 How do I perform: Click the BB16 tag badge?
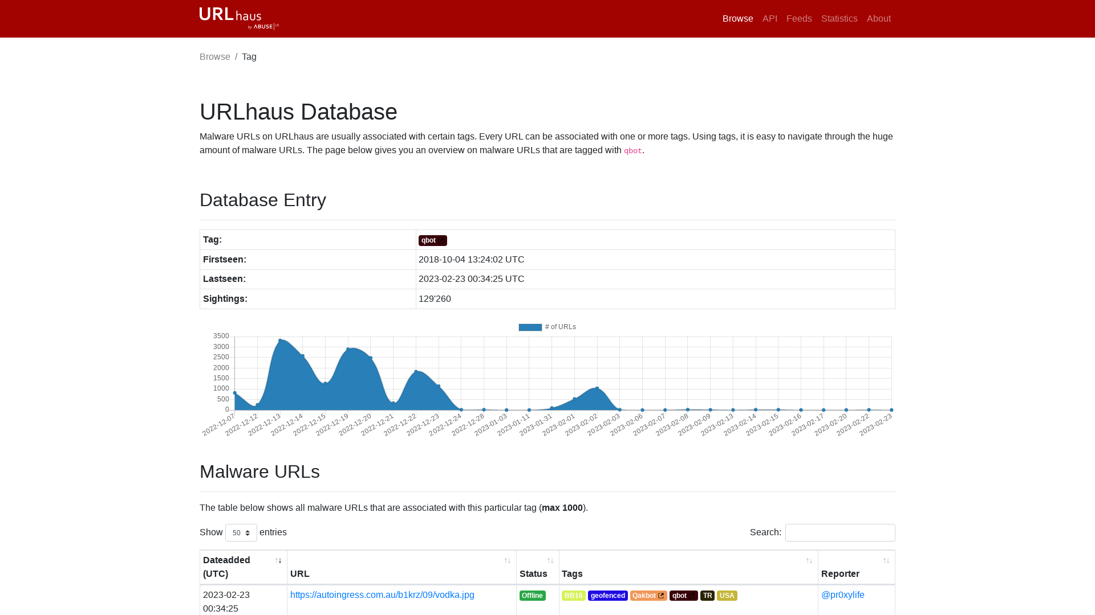(574, 596)
